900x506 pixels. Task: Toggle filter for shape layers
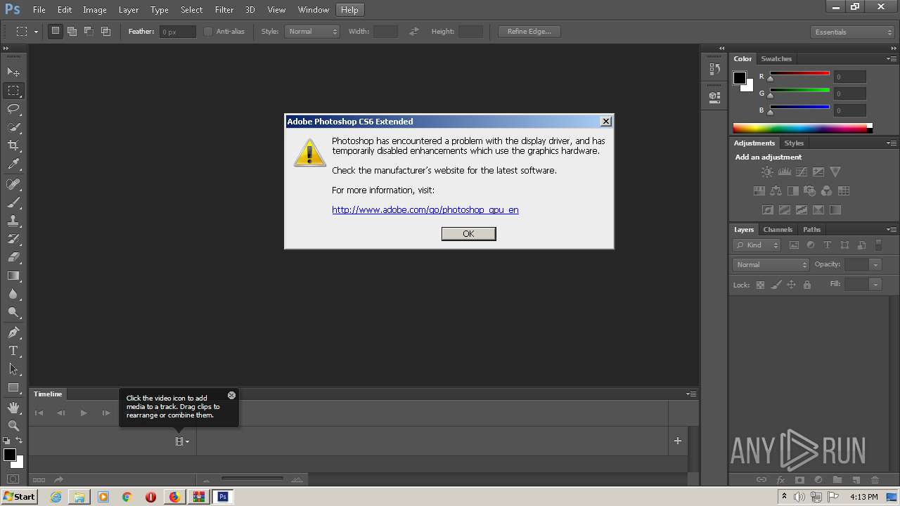coord(844,245)
